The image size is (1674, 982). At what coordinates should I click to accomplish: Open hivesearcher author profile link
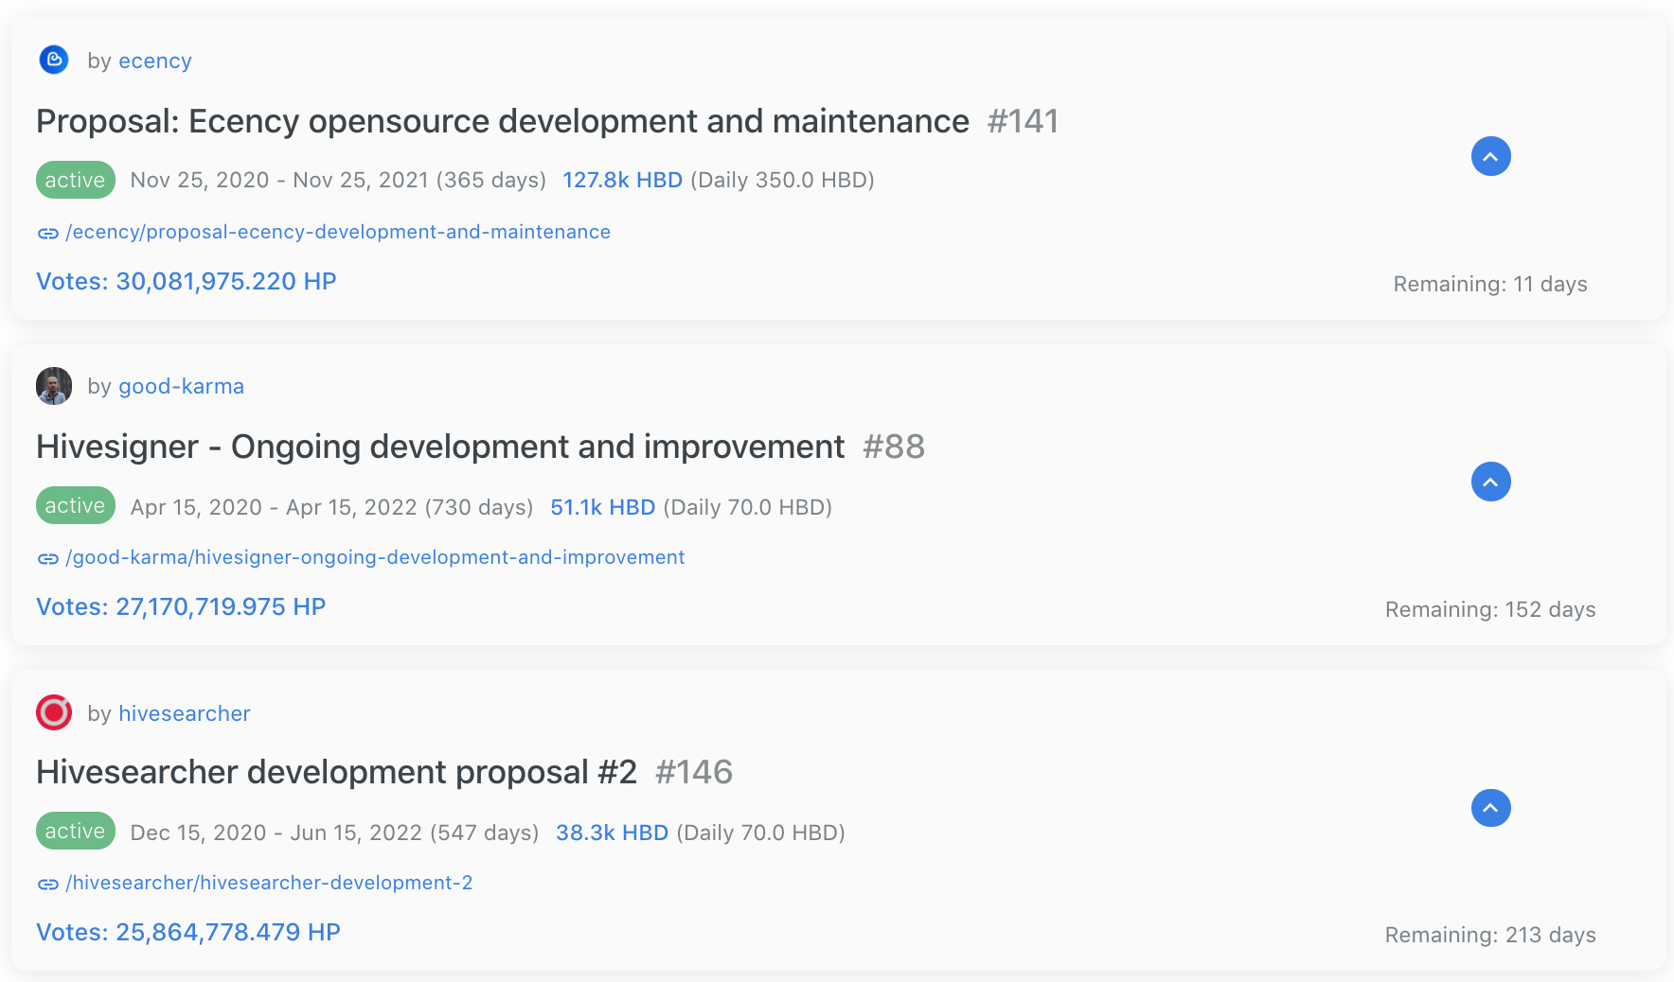[x=185, y=713]
